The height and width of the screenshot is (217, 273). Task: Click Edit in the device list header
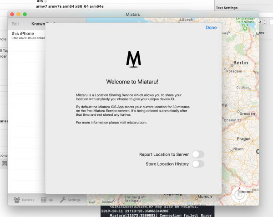(15, 24)
